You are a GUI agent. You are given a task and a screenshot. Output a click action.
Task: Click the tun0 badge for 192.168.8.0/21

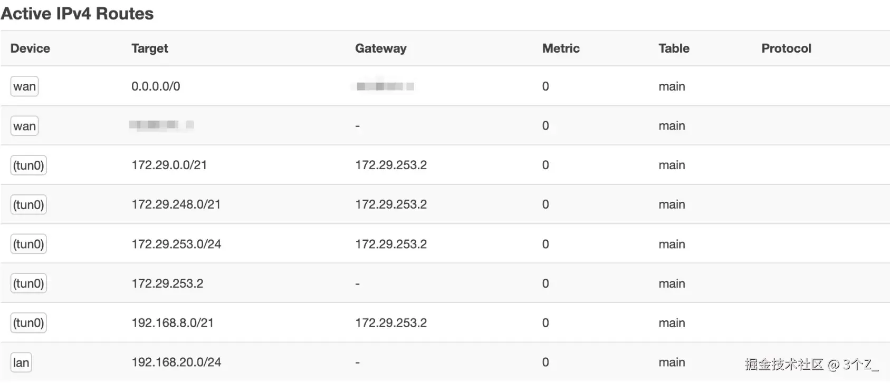[28, 323]
